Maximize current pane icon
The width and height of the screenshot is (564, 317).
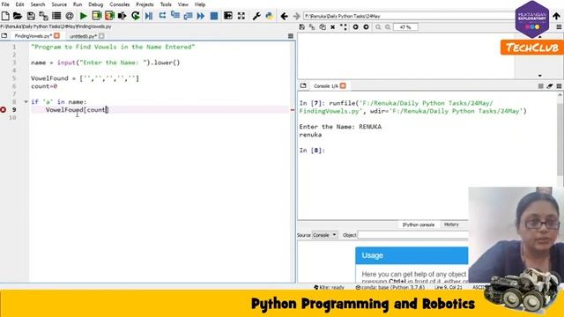click(x=228, y=16)
